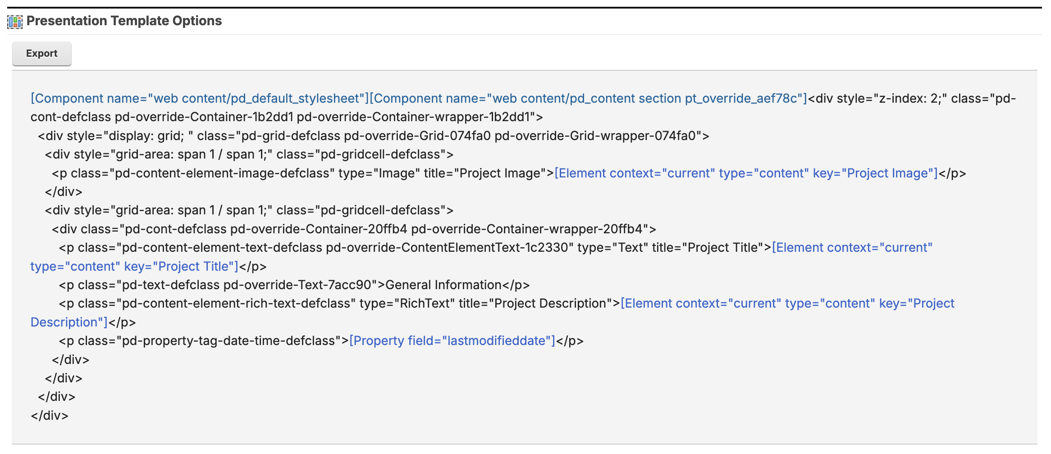Click the pd_default_stylesheet Component tag
The height and width of the screenshot is (454, 1051).
pos(200,98)
